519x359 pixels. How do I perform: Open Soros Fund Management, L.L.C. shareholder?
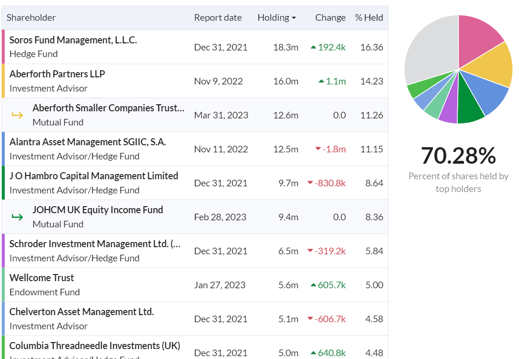[x=73, y=40]
